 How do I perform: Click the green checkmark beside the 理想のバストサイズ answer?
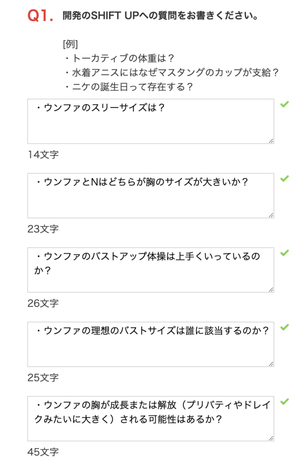[284, 327]
